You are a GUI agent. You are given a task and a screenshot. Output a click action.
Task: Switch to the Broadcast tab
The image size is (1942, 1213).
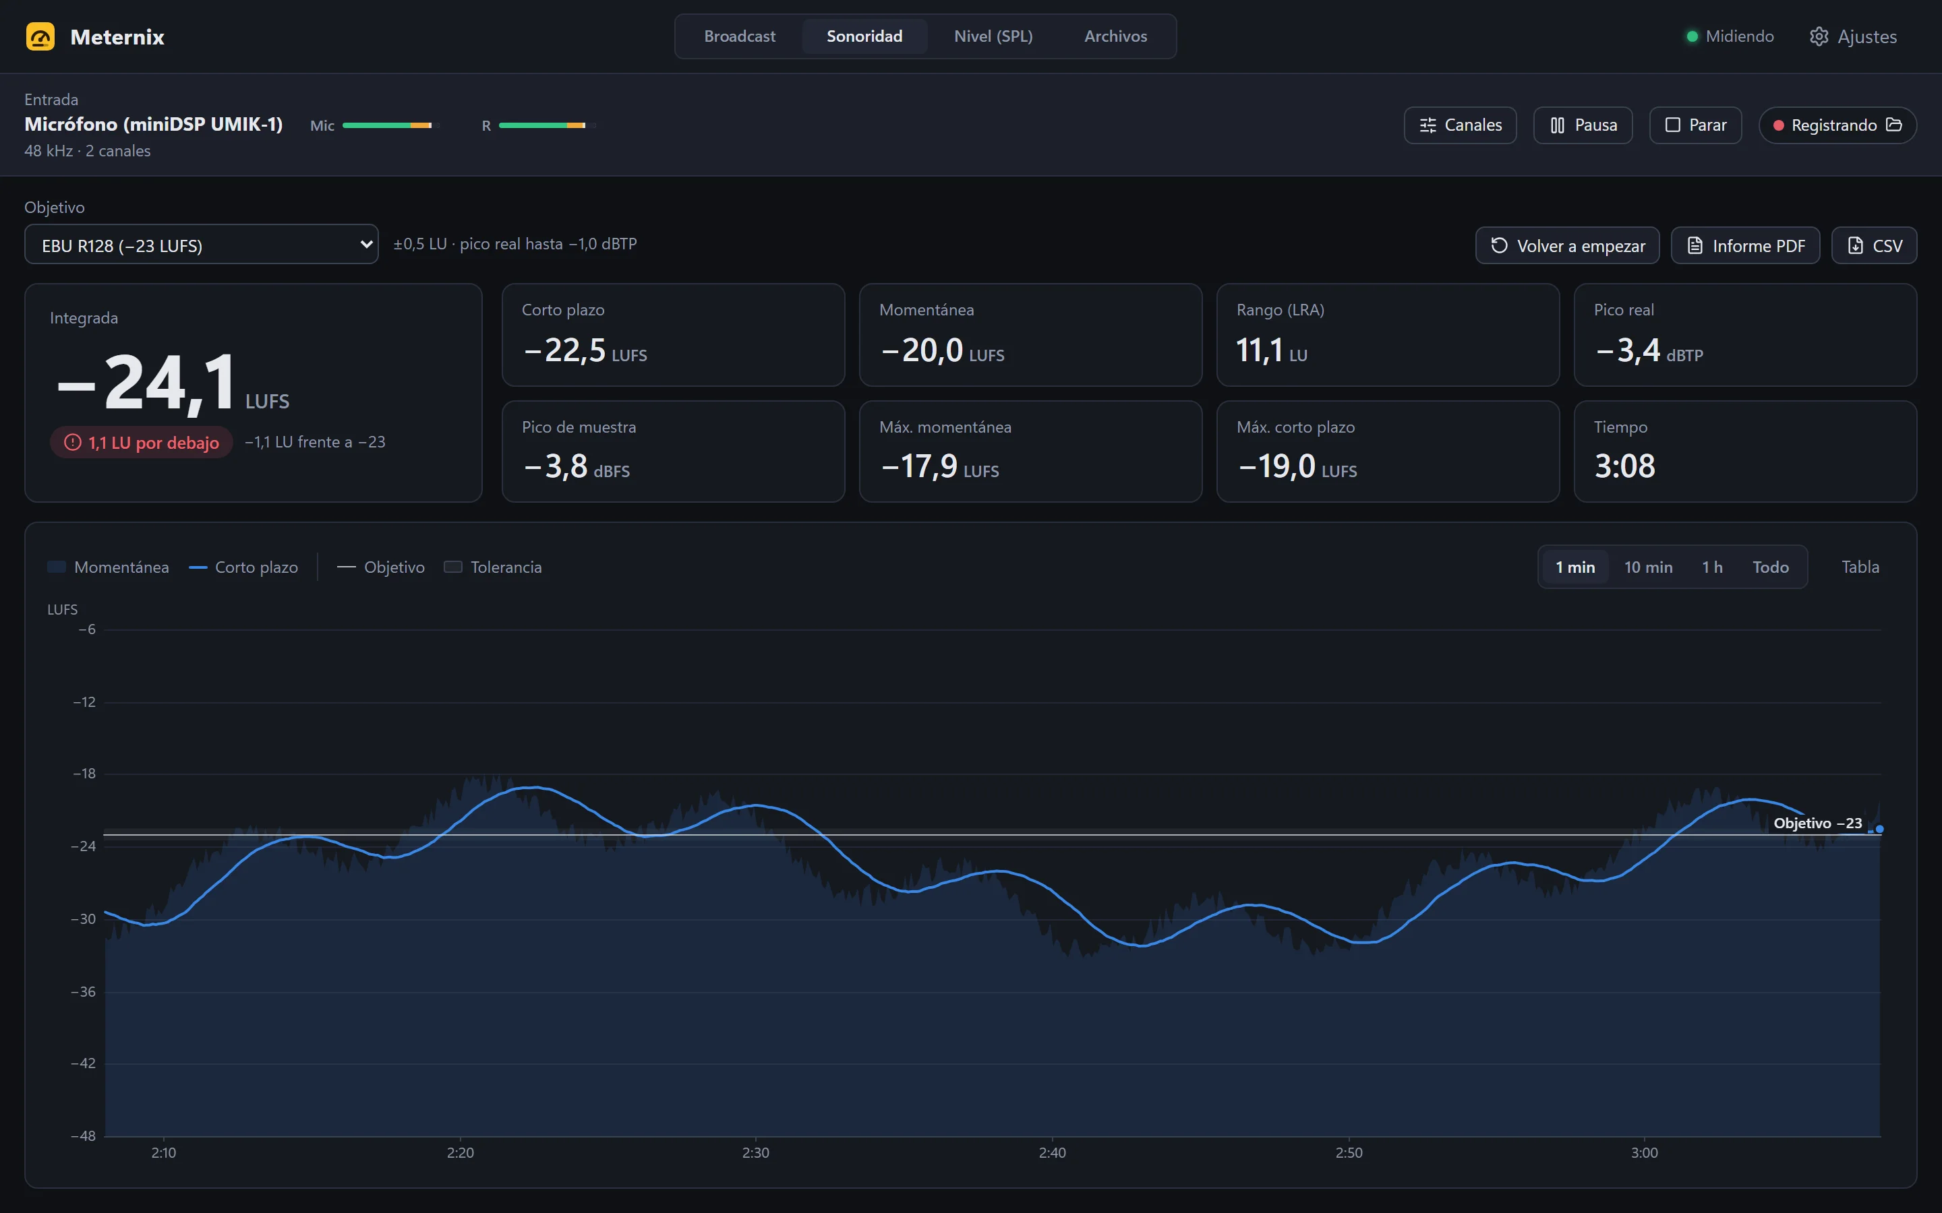[740, 36]
